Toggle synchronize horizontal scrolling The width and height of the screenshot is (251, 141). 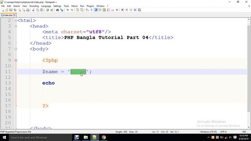82,10
